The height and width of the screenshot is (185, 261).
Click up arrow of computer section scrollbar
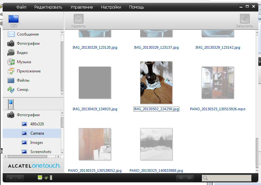pyautogui.click(x=62, y=32)
